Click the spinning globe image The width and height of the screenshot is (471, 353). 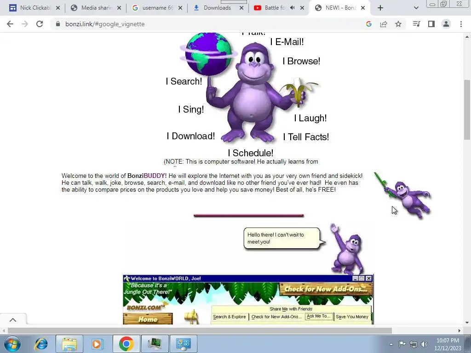pos(208,54)
